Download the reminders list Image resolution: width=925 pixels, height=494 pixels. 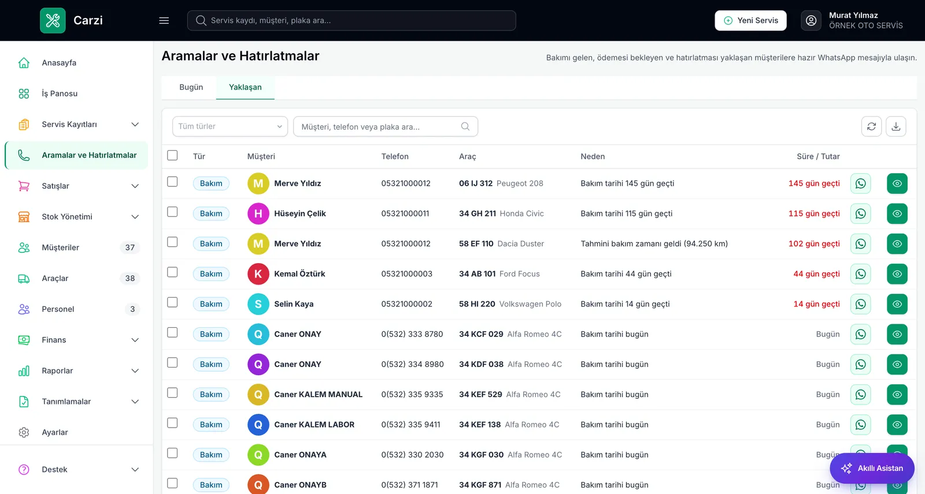point(896,126)
